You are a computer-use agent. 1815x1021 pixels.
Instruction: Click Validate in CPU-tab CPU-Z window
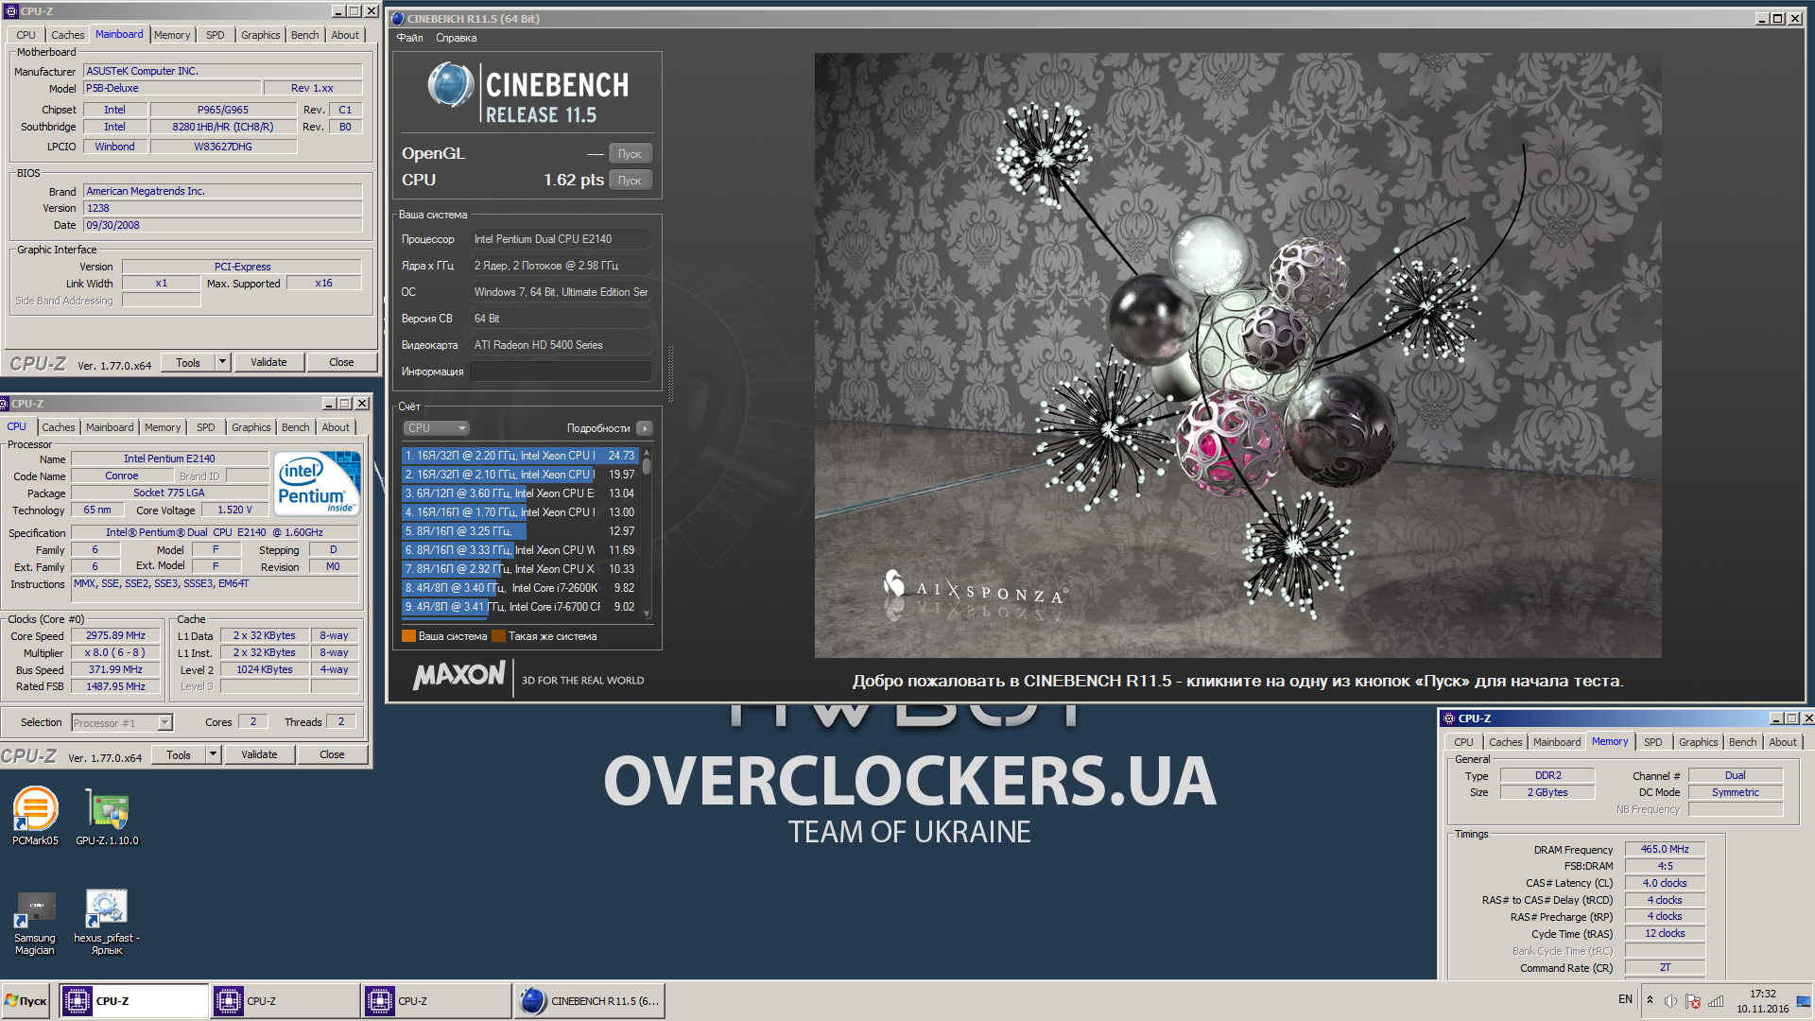pos(259,754)
